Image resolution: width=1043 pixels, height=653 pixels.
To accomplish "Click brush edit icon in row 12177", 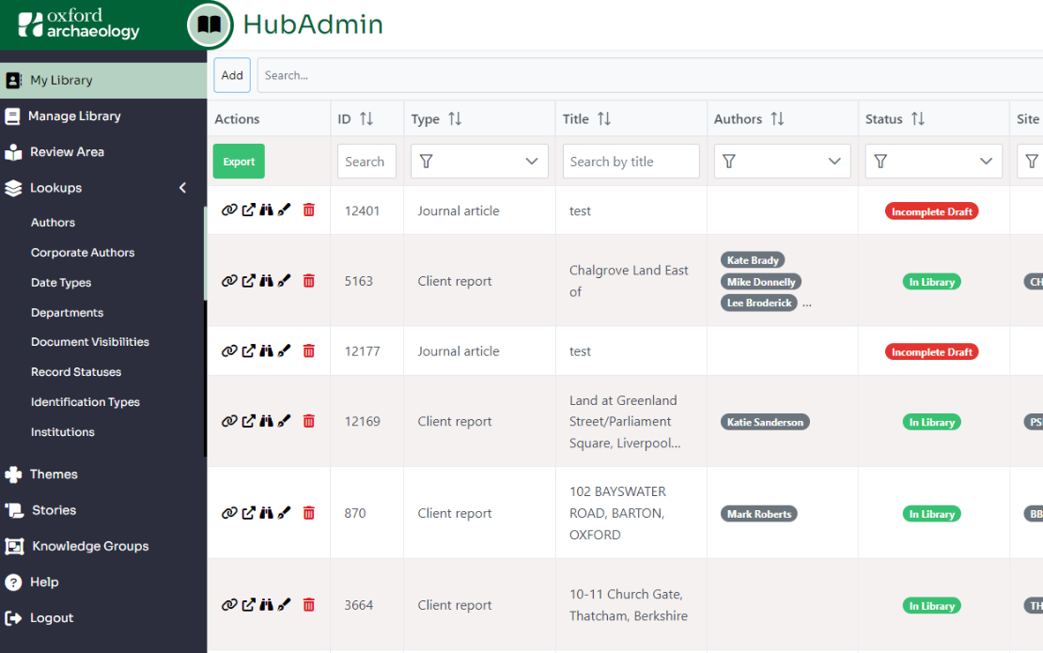I will point(284,350).
